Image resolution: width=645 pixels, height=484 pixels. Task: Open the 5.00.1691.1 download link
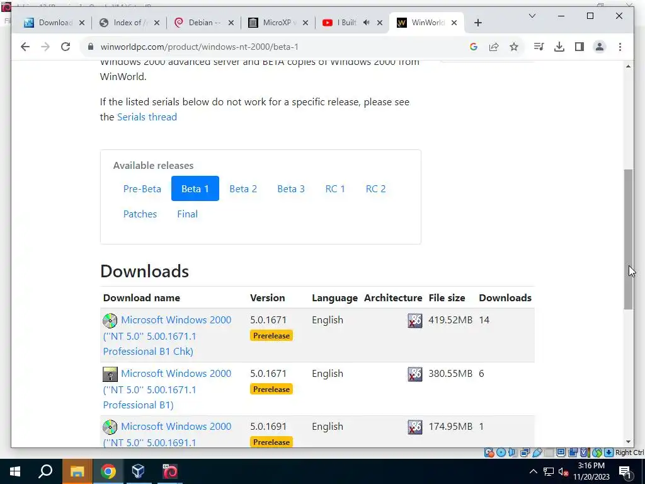click(167, 435)
